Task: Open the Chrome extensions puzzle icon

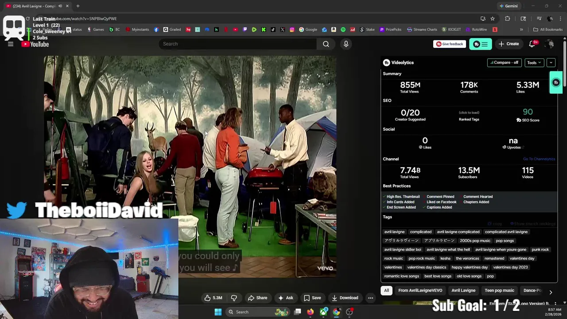Action: 508,19
